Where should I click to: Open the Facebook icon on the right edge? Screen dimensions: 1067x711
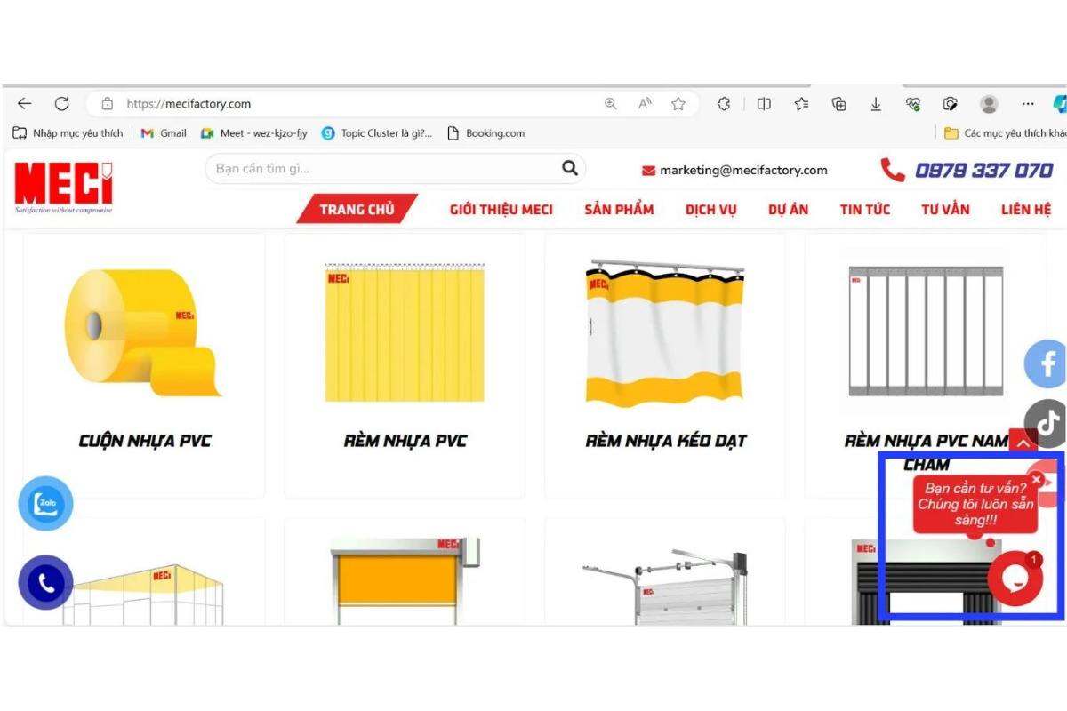click(x=1047, y=364)
